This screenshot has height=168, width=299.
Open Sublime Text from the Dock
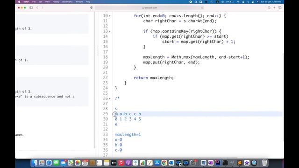pyautogui.click(x=240, y=163)
